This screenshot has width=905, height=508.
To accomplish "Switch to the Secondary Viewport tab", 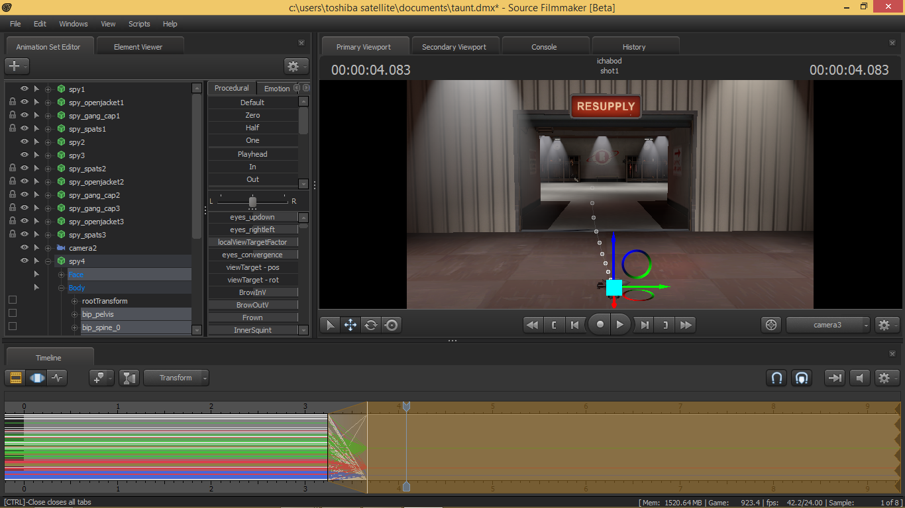I will point(454,47).
